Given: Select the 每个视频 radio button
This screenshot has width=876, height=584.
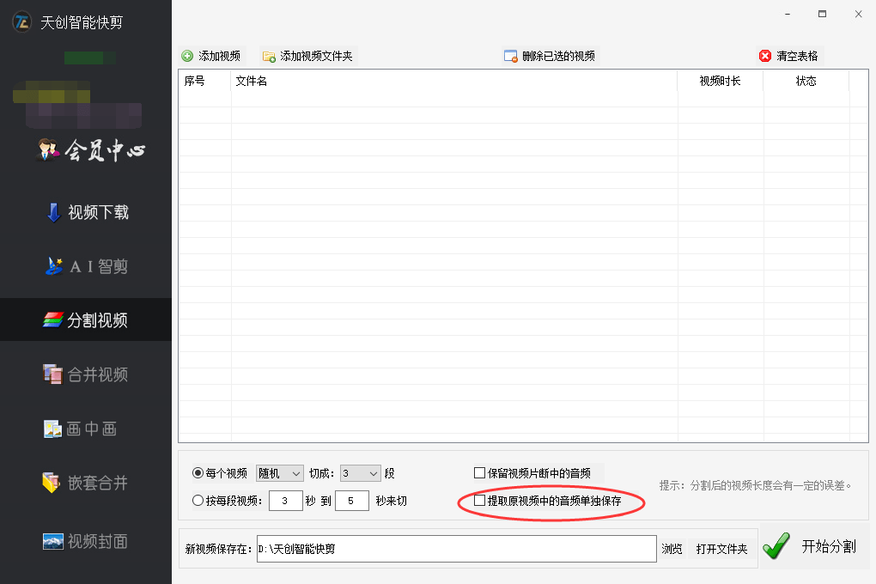Looking at the screenshot, I should click(198, 472).
